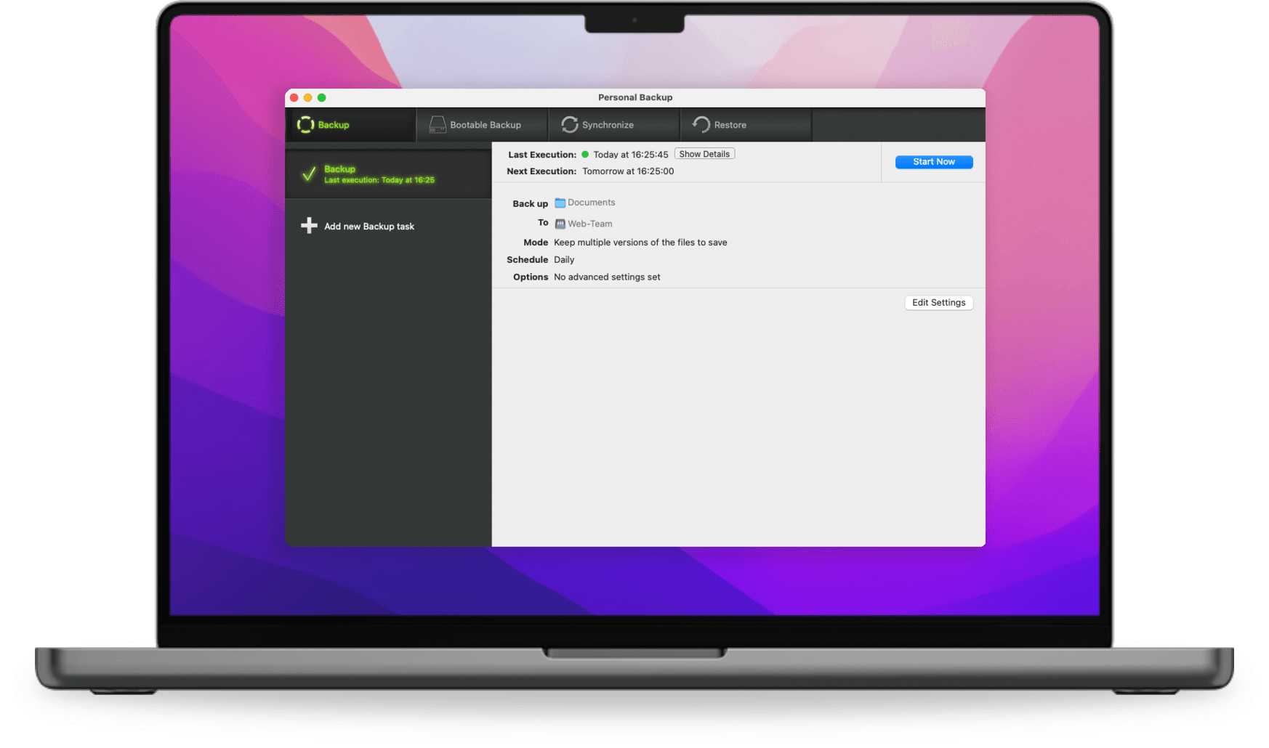
Task: Click the Web-Team volume icon
Action: pyautogui.click(x=560, y=224)
